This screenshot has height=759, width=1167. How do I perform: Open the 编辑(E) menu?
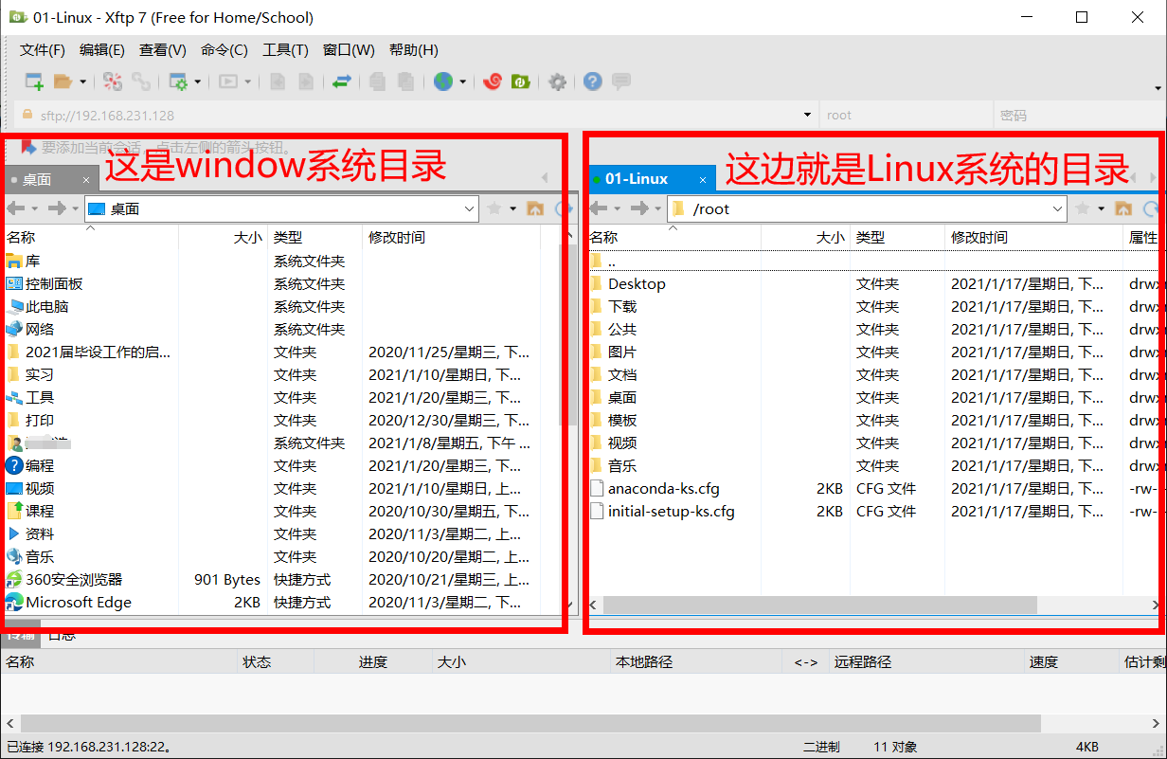point(102,50)
